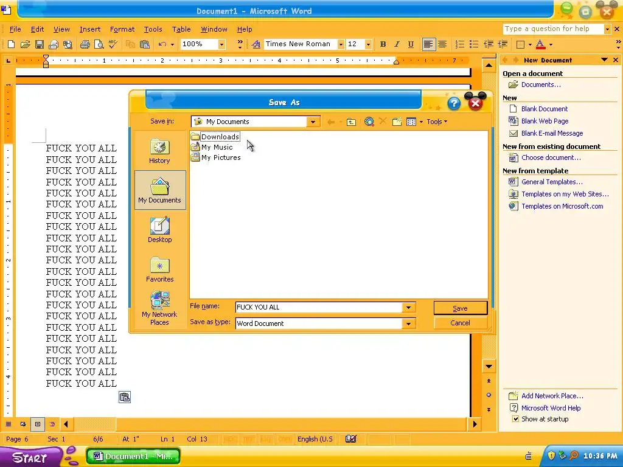
Task: Click the Numbering list icon
Action: (x=460, y=44)
